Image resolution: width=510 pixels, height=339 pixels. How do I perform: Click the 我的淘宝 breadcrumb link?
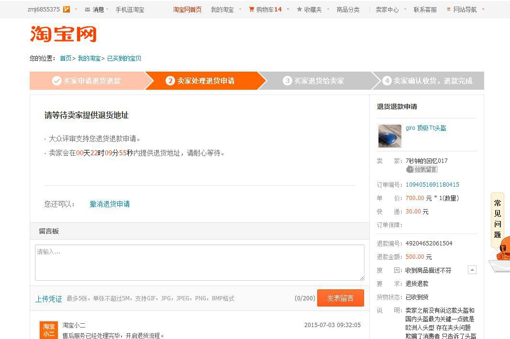(x=89, y=58)
